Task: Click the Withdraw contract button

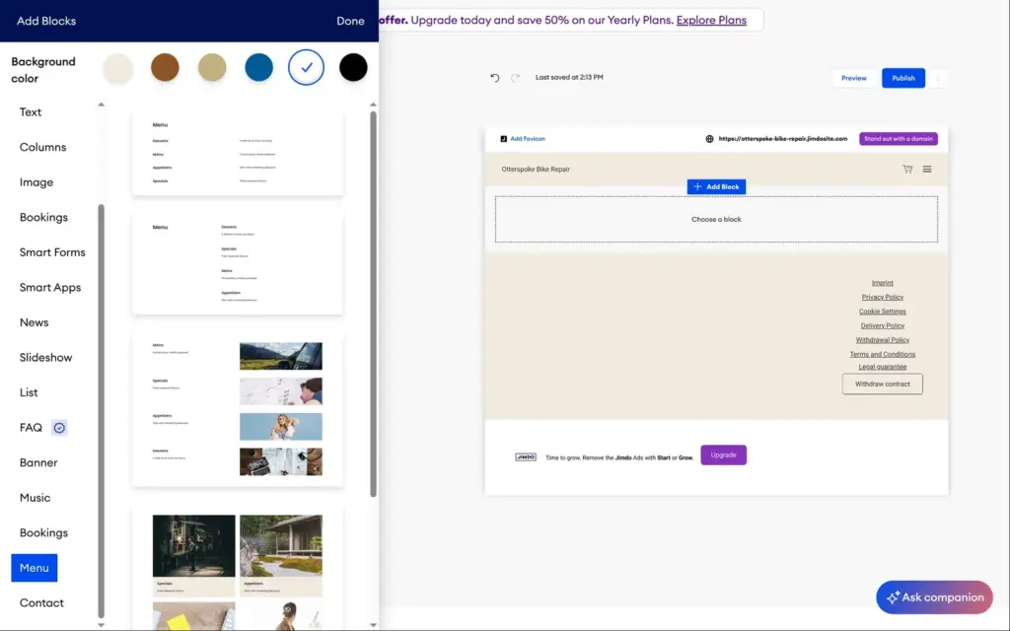Action: (x=882, y=385)
